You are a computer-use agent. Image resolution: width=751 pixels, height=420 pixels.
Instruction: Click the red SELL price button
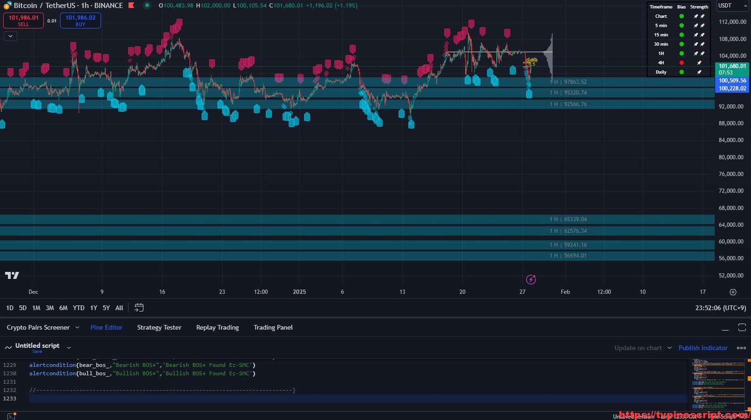23,21
